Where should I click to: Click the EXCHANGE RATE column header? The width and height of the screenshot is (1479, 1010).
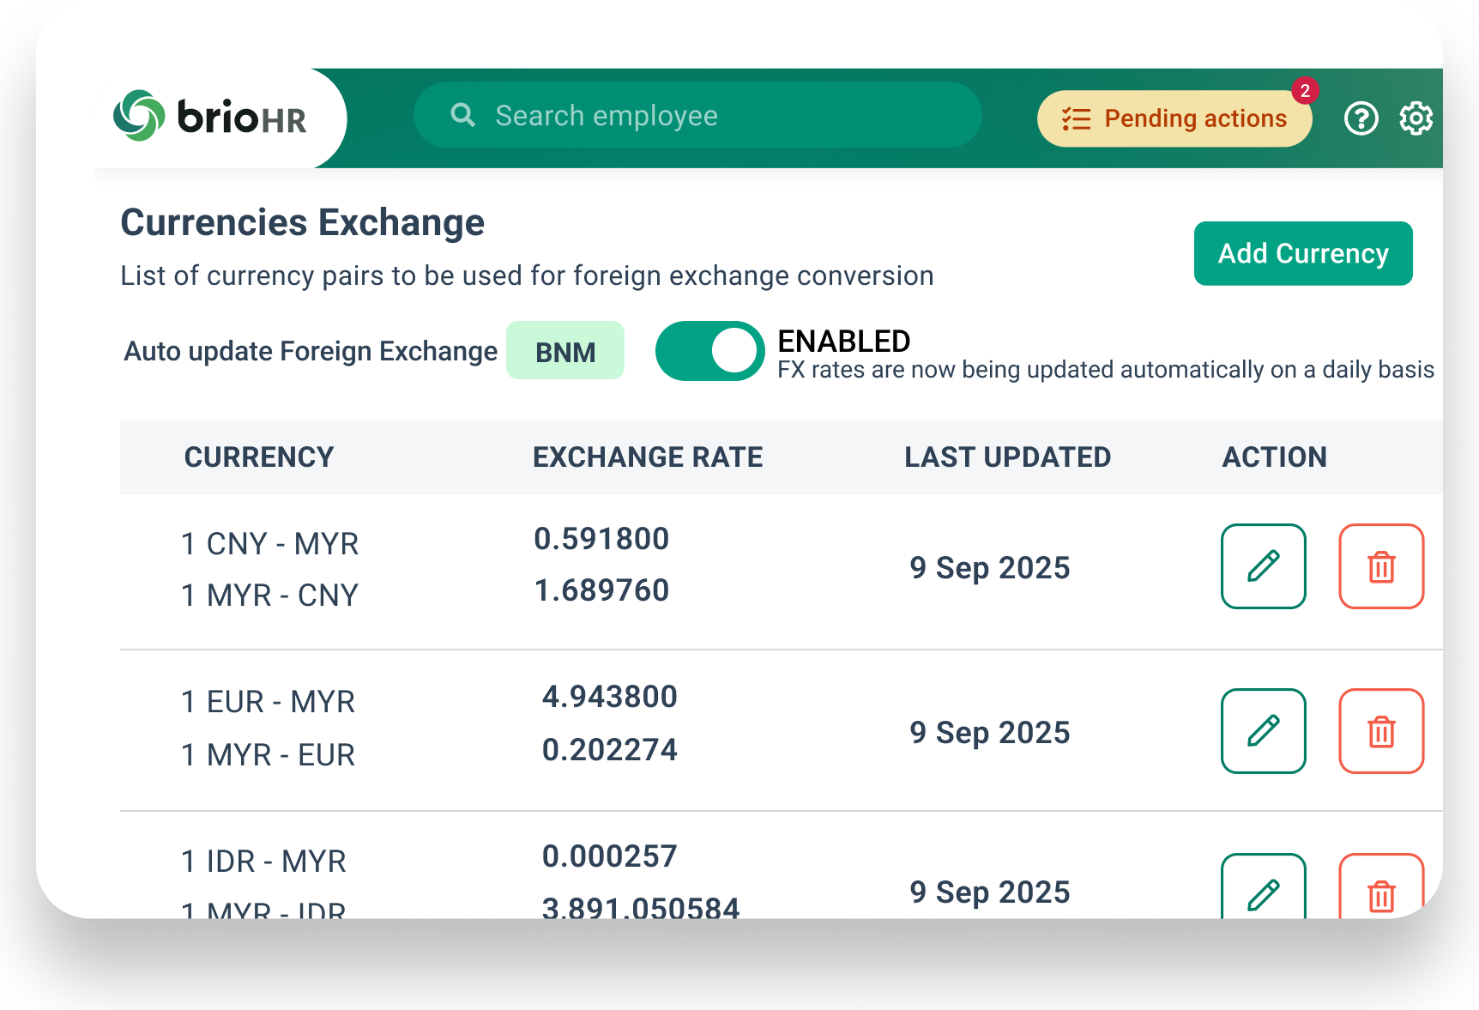[x=648, y=457]
